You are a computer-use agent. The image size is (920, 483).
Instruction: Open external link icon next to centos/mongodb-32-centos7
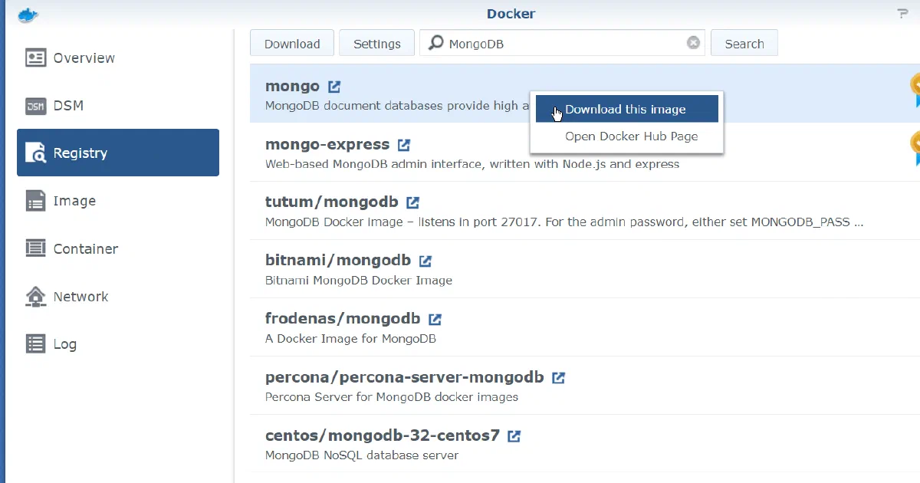tap(514, 436)
